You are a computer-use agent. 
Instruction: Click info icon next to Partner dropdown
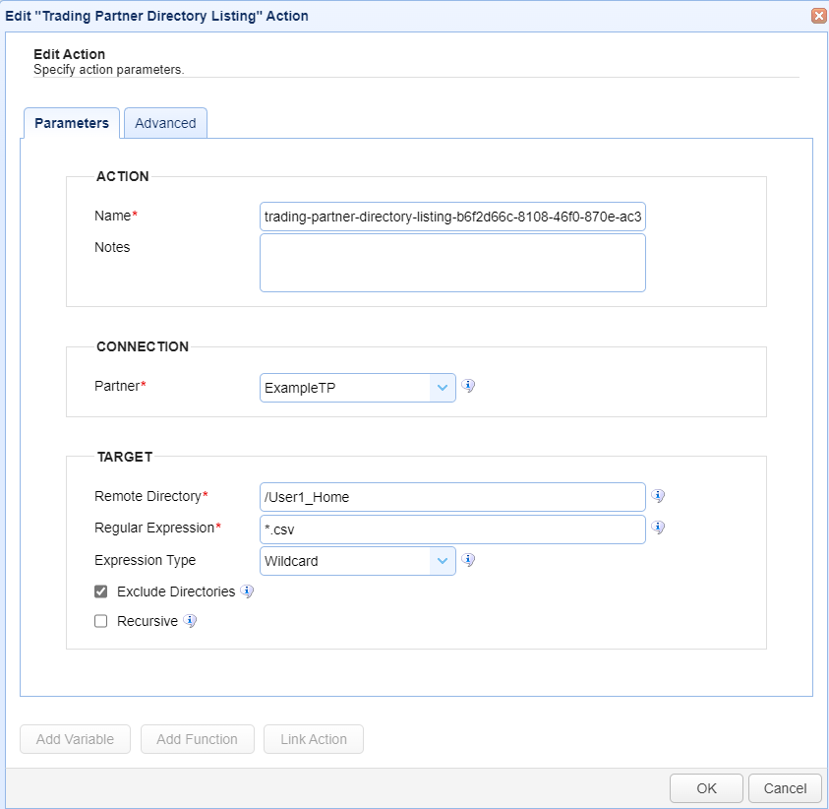point(468,386)
